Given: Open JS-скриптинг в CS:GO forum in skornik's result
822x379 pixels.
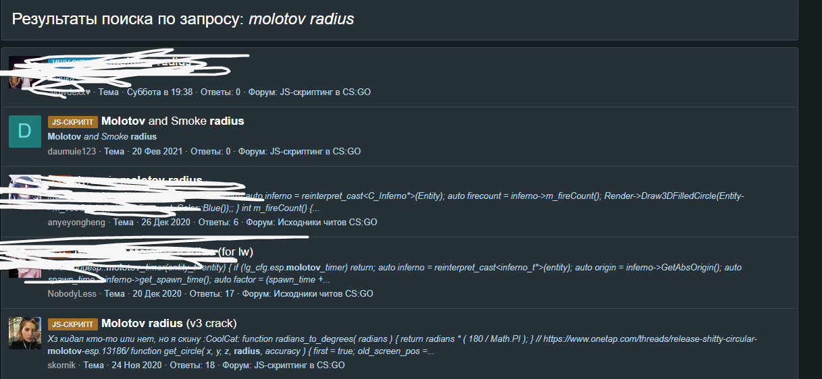Looking at the screenshot, I should pos(299,366).
